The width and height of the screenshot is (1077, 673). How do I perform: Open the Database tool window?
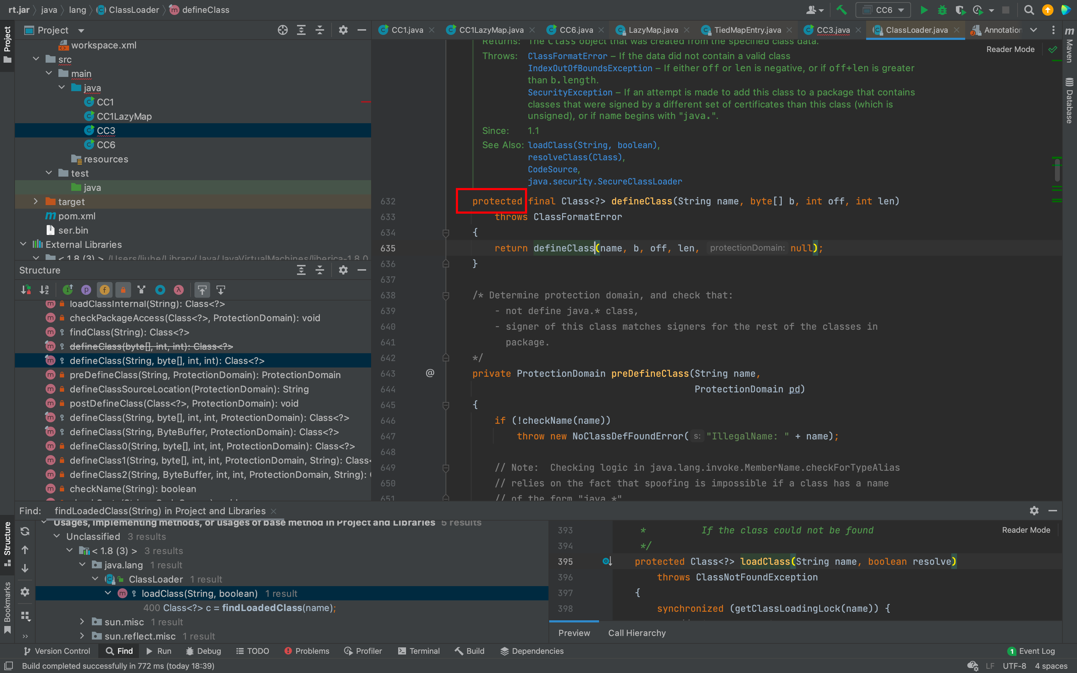pyautogui.click(x=1069, y=100)
